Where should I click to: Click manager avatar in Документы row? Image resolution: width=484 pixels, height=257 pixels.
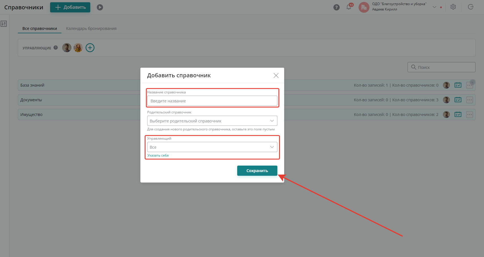click(446, 100)
